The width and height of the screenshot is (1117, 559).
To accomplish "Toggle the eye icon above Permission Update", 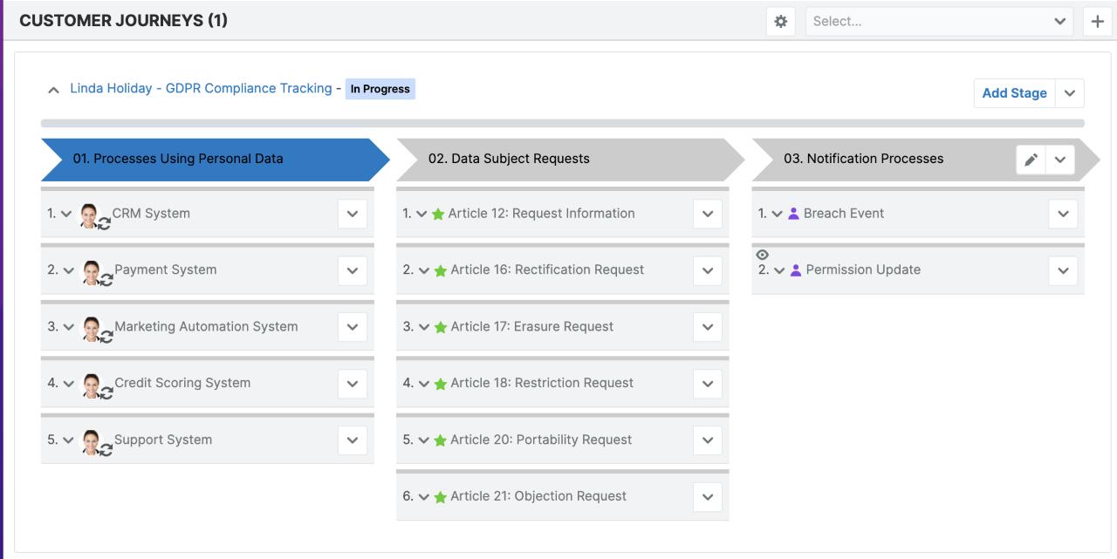I will [762, 255].
